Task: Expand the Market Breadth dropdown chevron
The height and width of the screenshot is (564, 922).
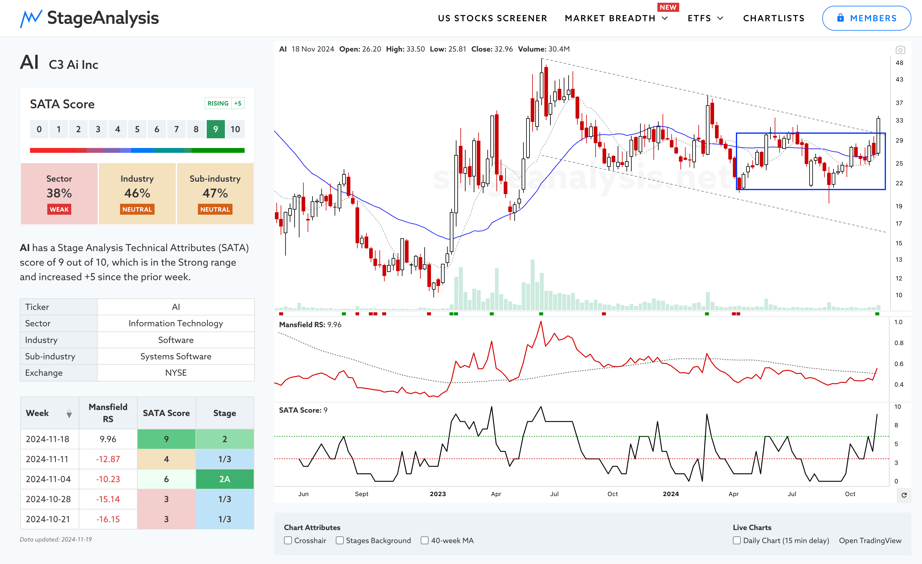Action: (665, 18)
